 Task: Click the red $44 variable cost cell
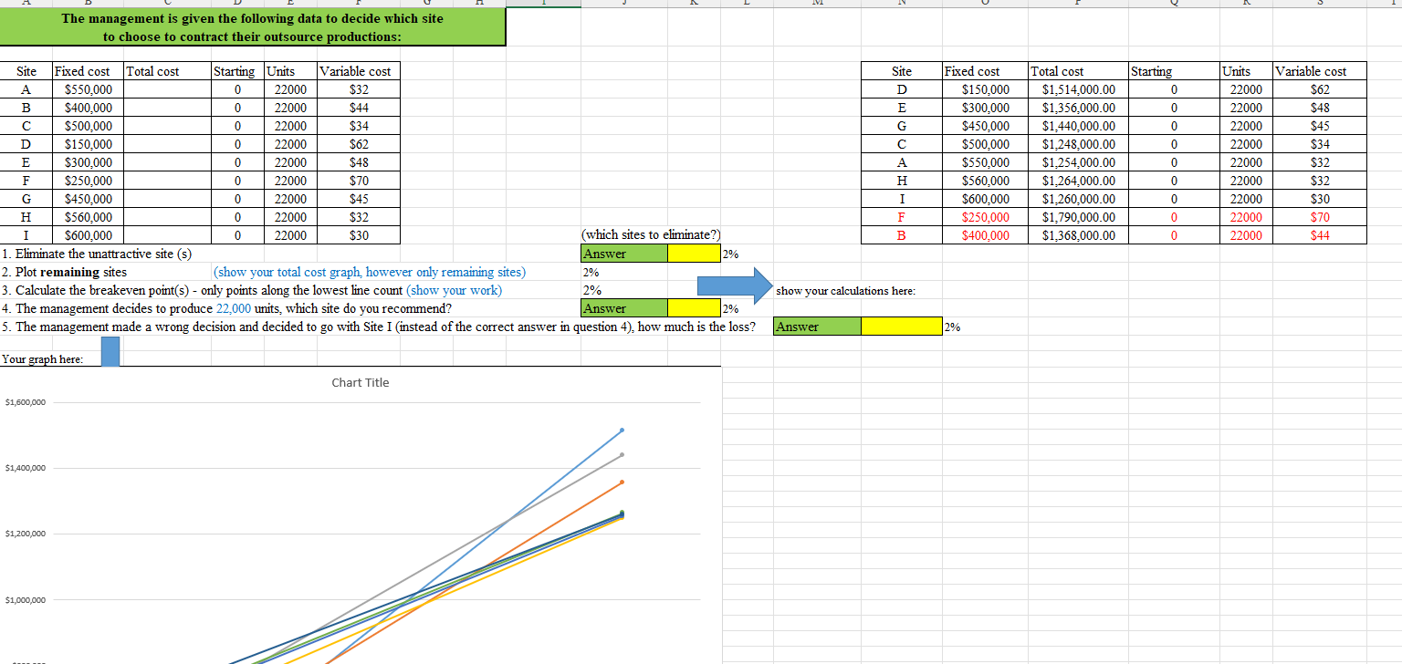(1320, 235)
